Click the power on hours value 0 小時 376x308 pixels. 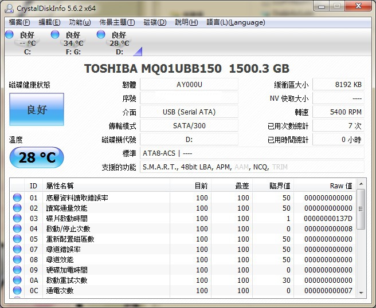pyautogui.click(x=338, y=139)
